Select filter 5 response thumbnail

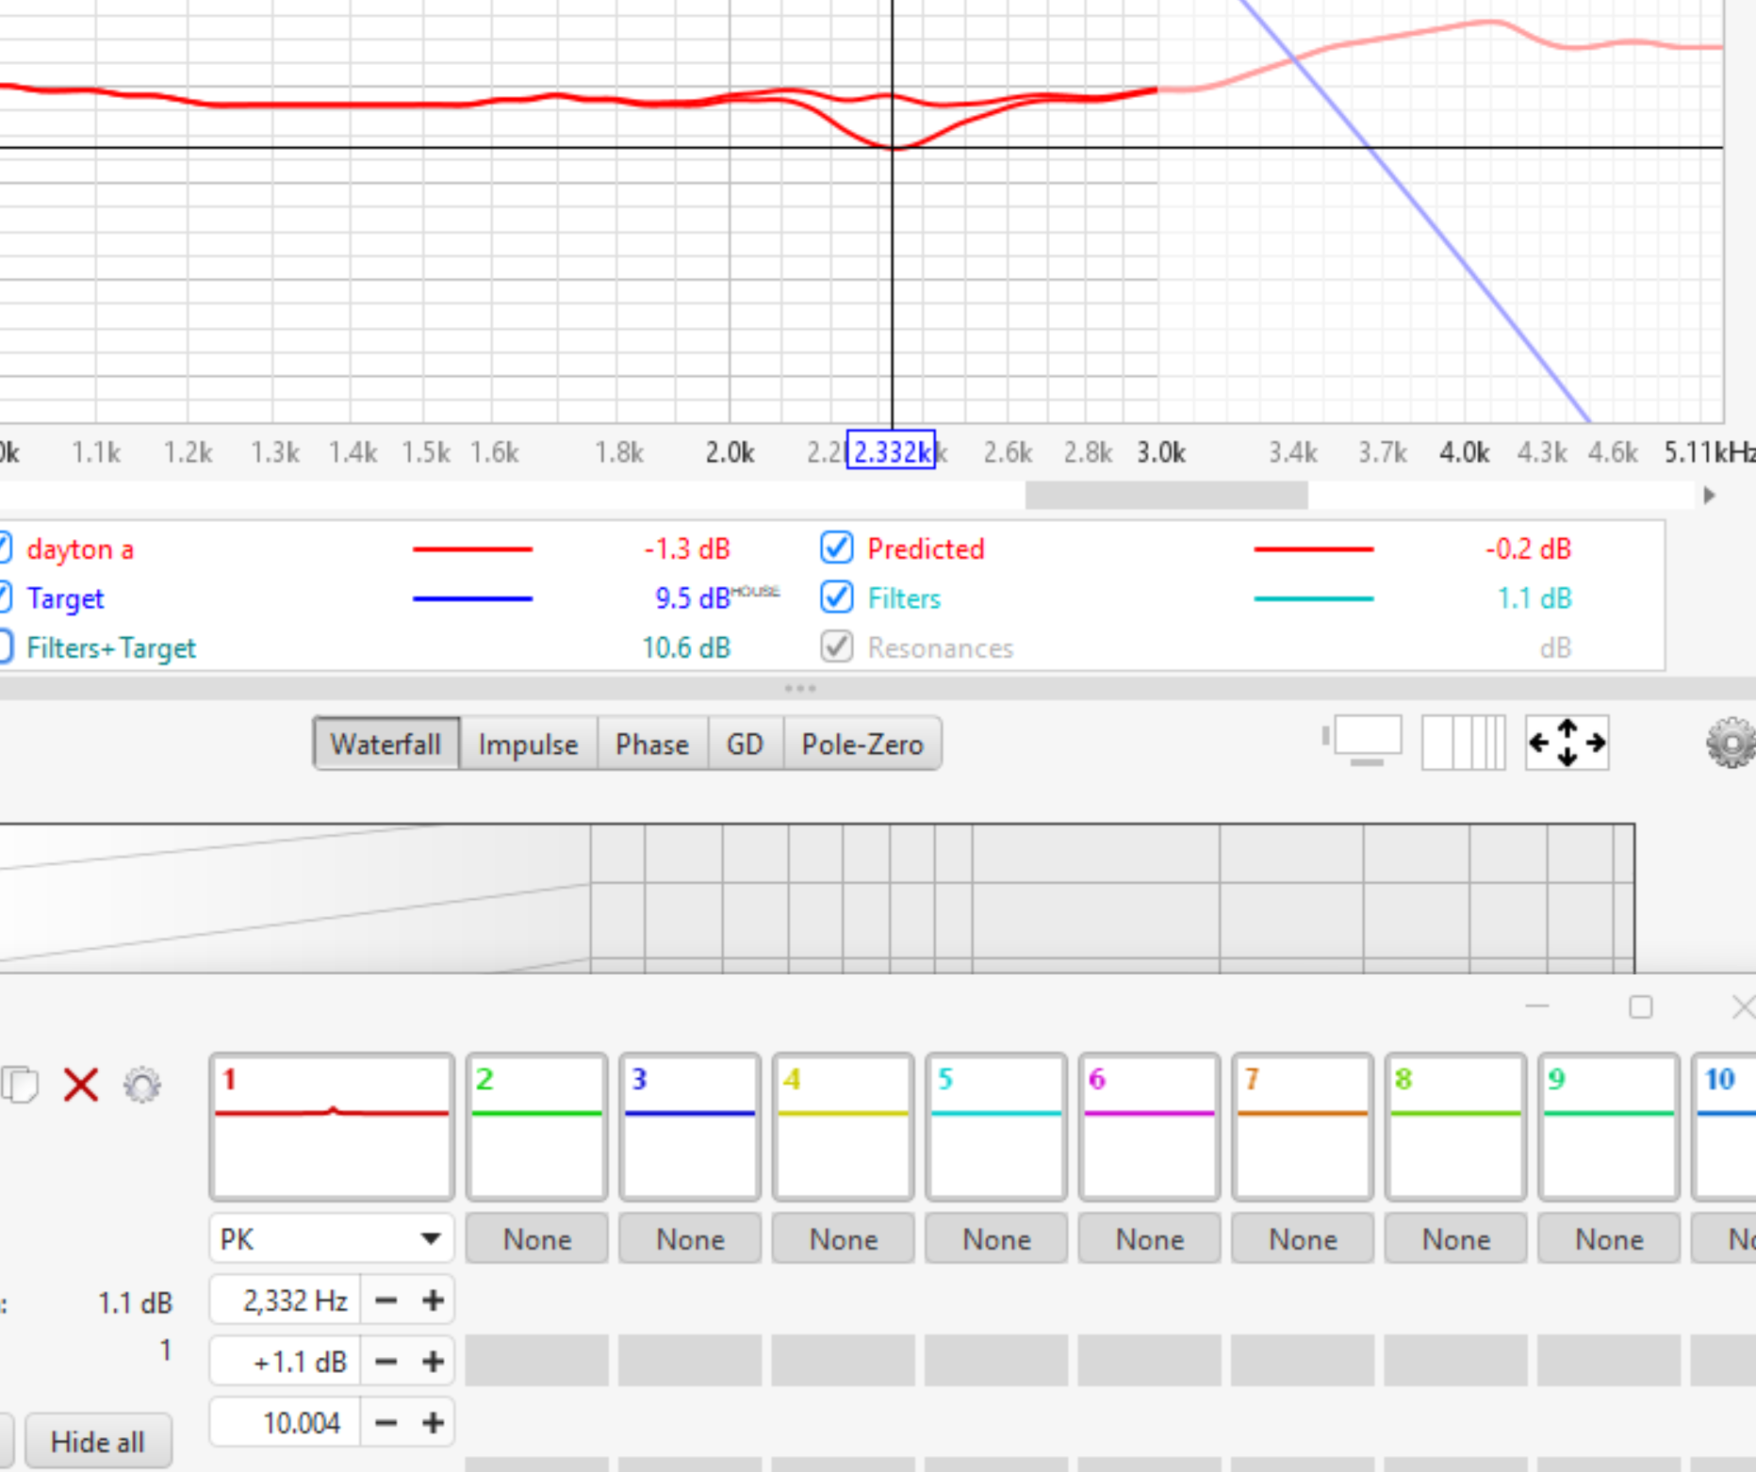996,1127
